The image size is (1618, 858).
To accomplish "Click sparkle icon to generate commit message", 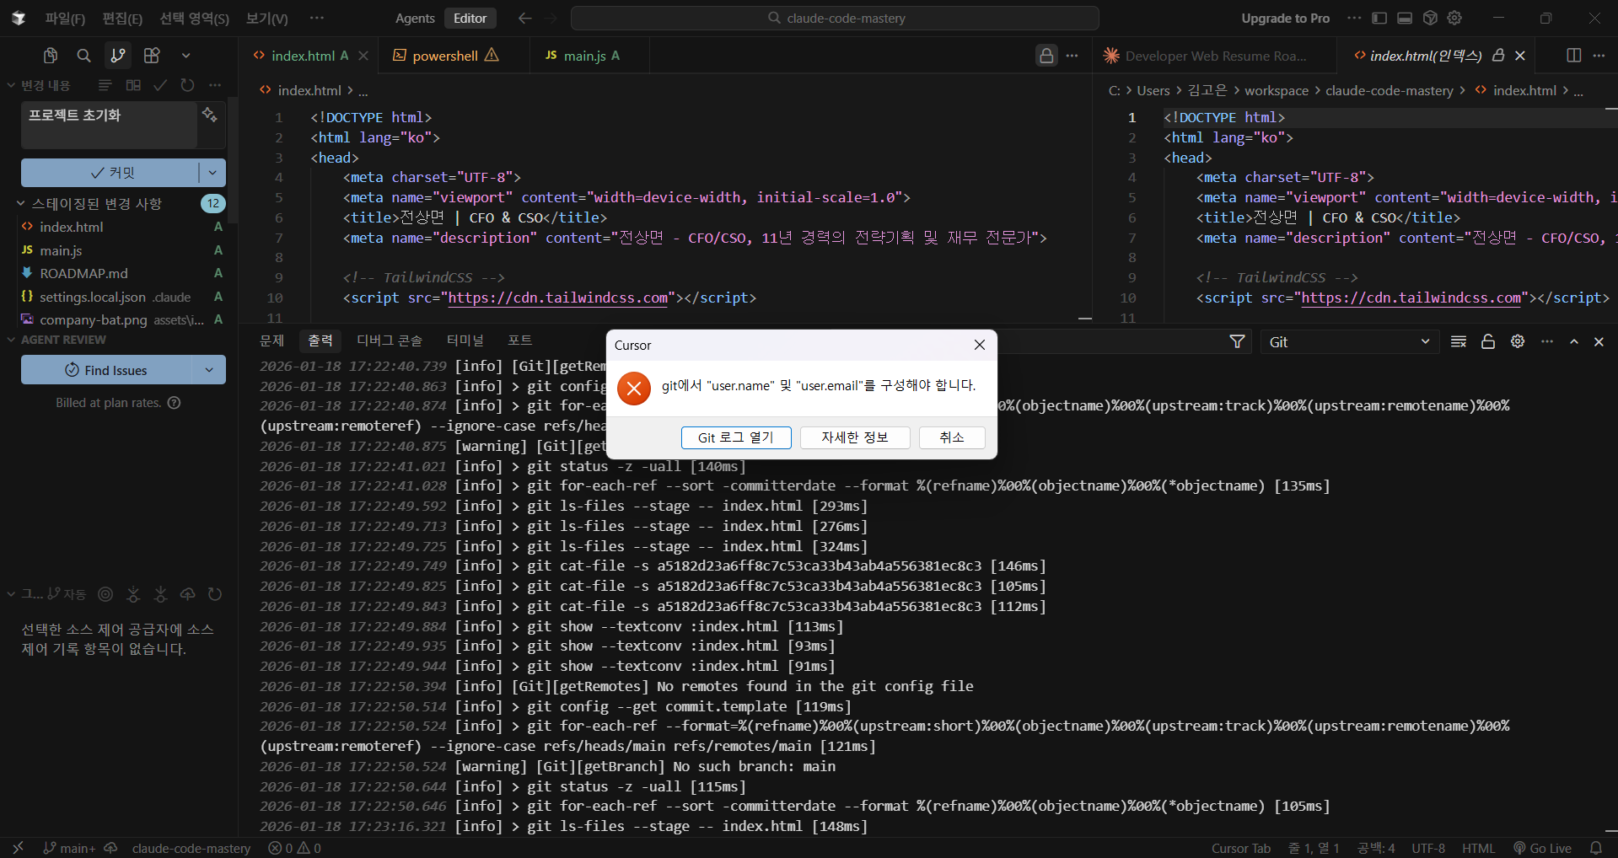I will [x=210, y=115].
